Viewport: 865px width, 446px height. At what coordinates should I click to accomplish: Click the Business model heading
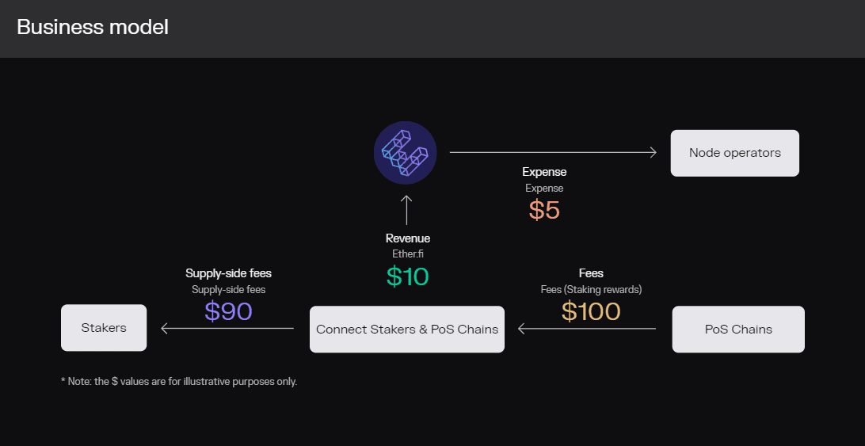(92, 27)
